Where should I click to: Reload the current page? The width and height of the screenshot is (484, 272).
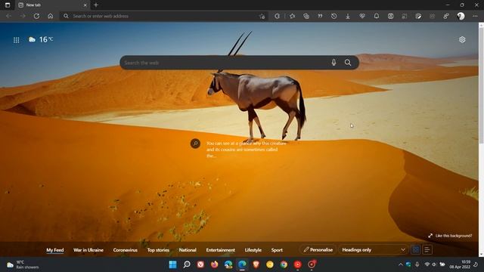pos(36,16)
